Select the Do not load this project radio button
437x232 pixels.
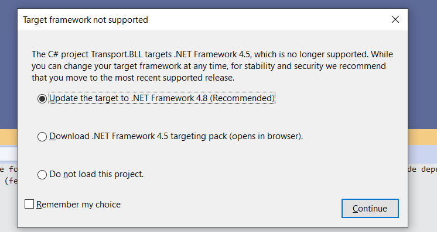(42, 174)
